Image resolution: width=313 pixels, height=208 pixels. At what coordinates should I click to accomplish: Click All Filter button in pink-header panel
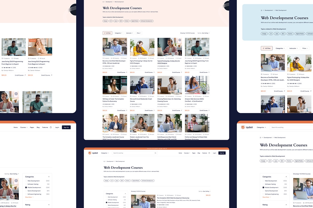(x=107, y=33)
